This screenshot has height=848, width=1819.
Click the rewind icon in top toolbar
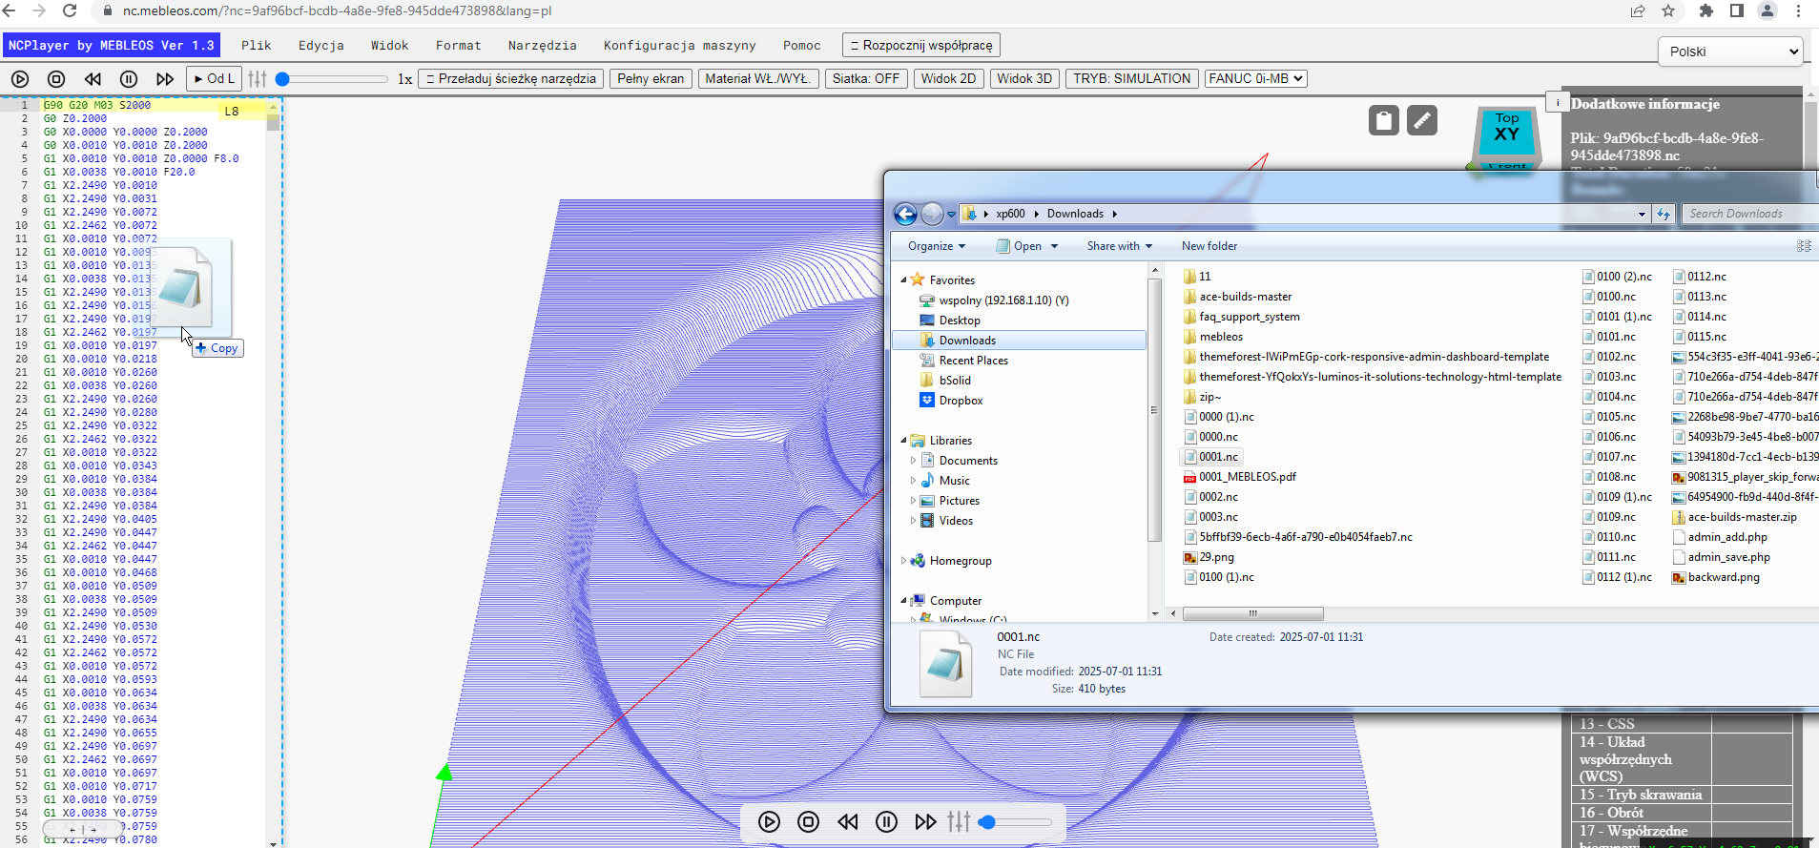[x=93, y=79]
